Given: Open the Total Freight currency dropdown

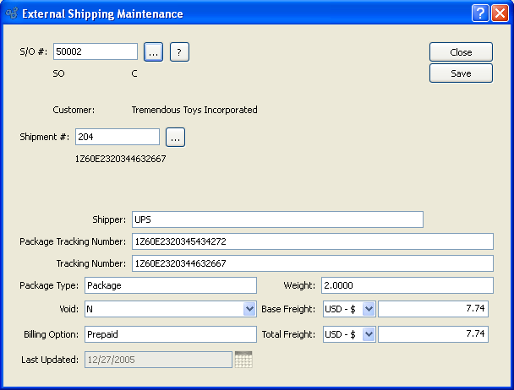Looking at the screenshot, I should coord(369,334).
